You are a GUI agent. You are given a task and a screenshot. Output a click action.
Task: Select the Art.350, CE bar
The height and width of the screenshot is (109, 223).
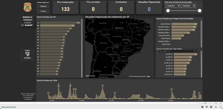pos(186,54)
